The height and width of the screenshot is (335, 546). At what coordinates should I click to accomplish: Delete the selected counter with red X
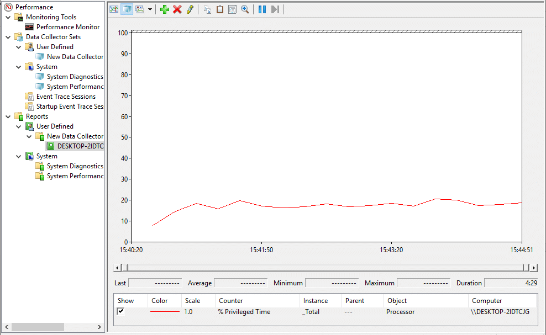click(177, 9)
